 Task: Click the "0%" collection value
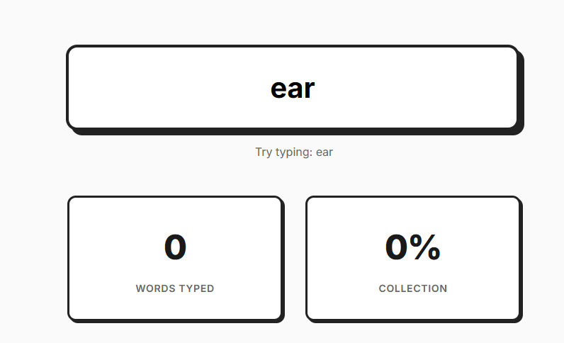(x=413, y=247)
